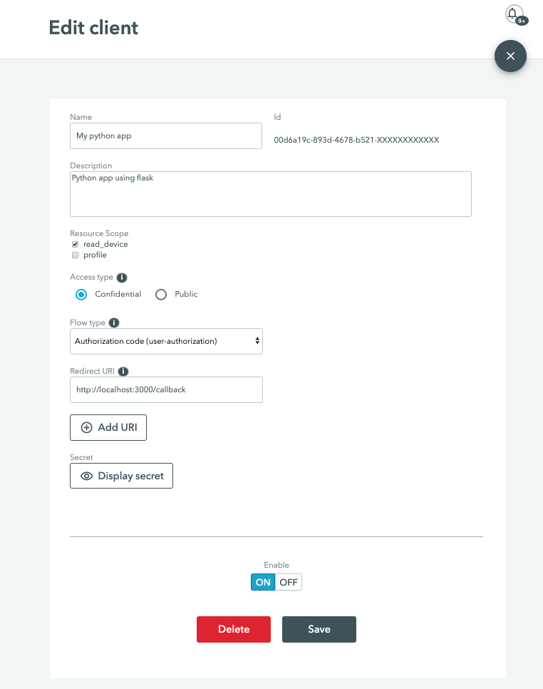The width and height of the screenshot is (543, 689).
Task: Click the Save button
Action: pyautogui.click(x=319, y=629)
